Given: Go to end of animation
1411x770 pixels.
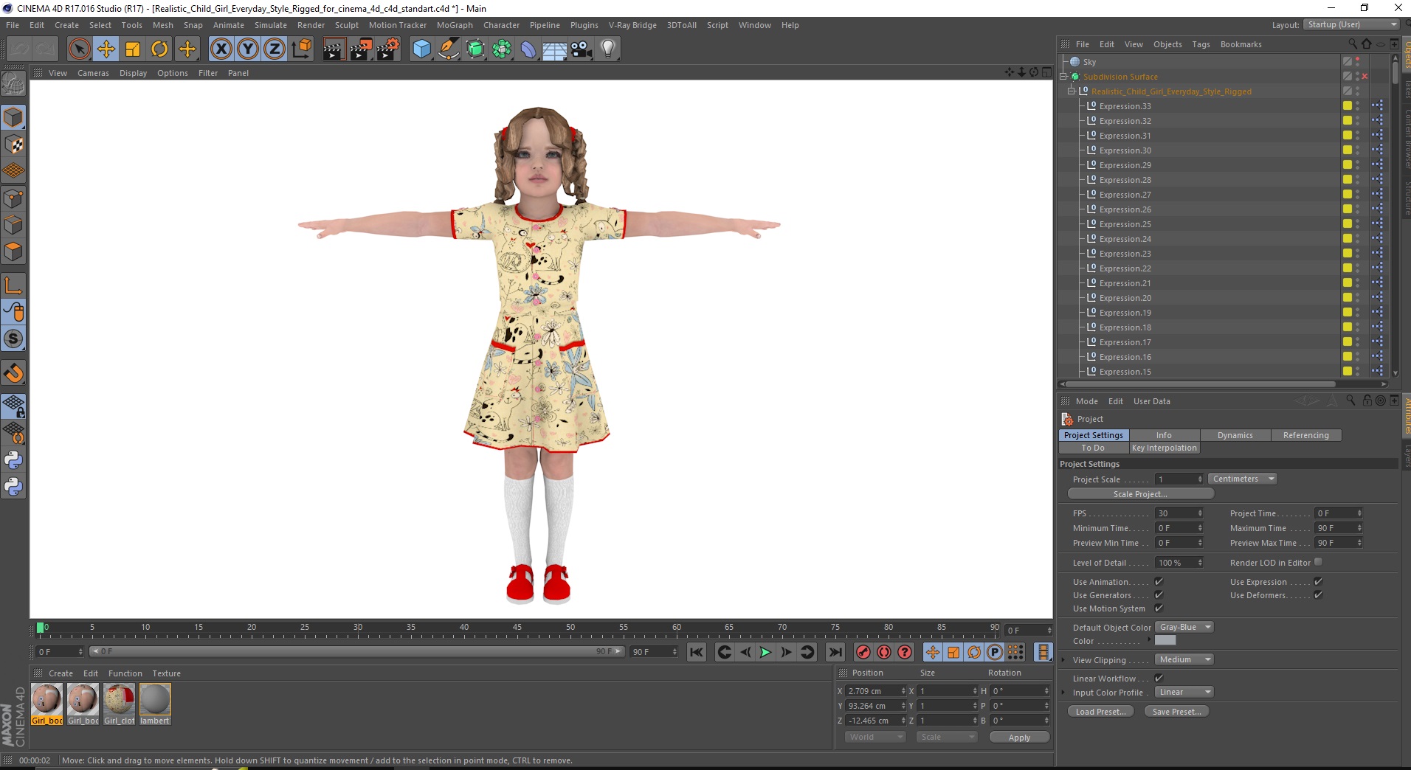Looking at the screenshot, I should coord(835,652).
